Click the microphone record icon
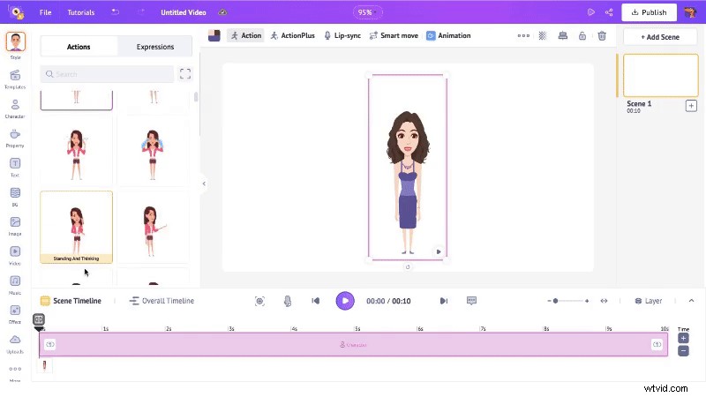Image resolution: width=706 pixels, height=397 pixels. [288, 301]
